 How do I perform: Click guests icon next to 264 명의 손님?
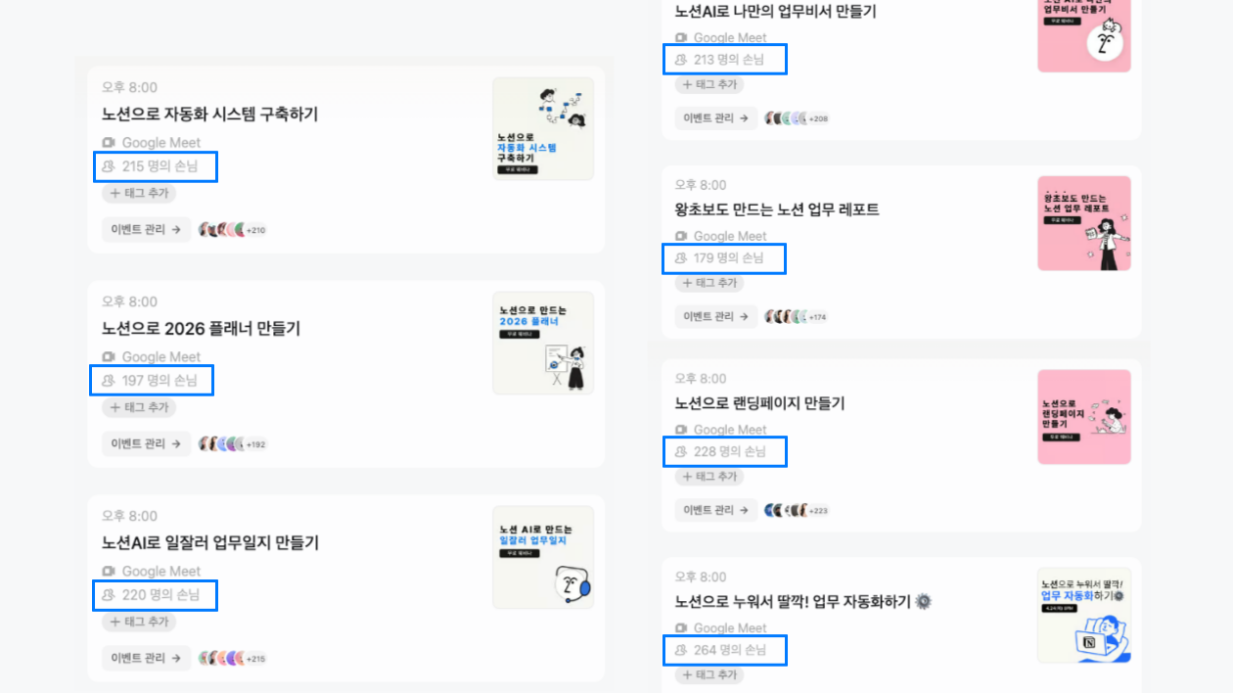(x=681, y=650)
